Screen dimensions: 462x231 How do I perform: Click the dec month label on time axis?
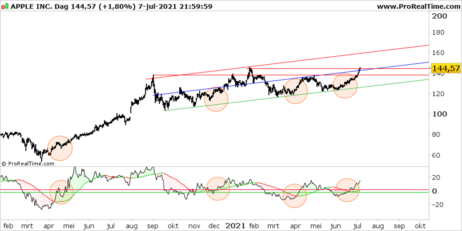[x=214, y=226]
